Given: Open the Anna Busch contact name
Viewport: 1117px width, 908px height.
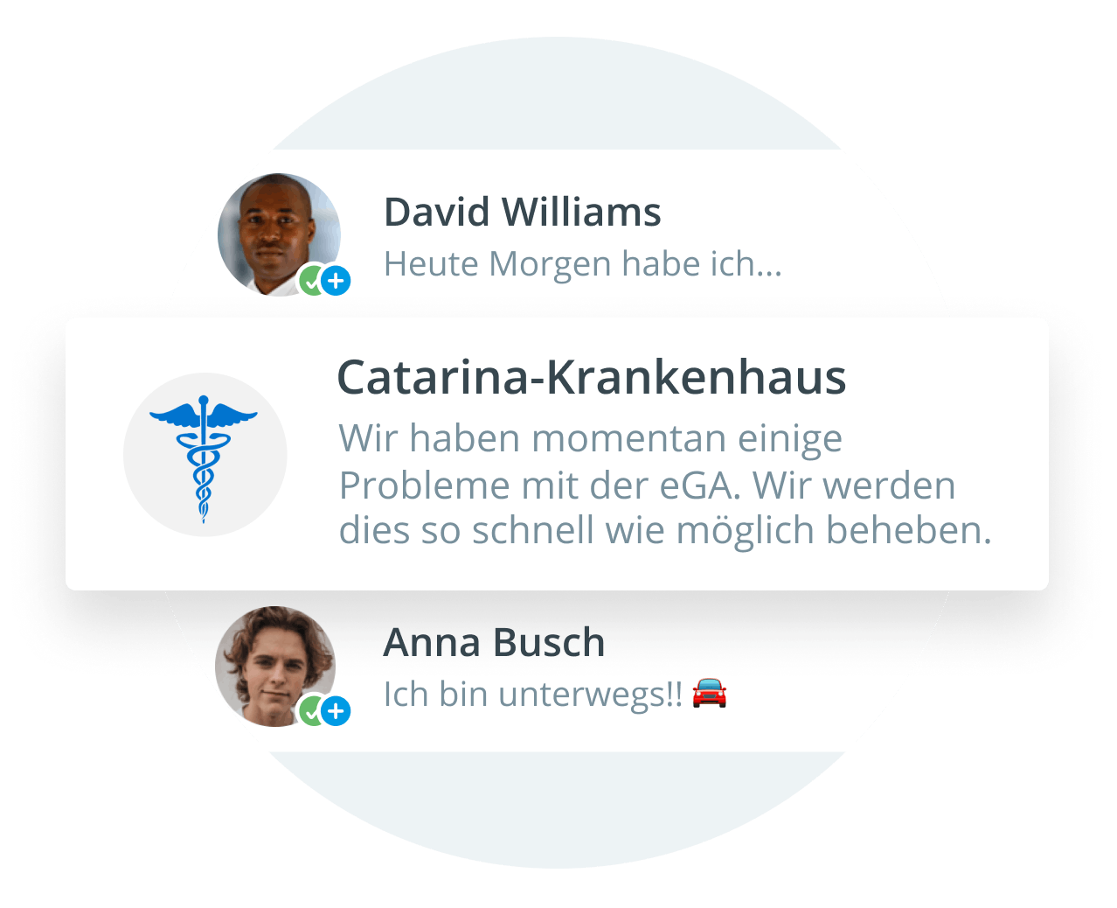Looking at the screenshot, I should click(494, 643).
